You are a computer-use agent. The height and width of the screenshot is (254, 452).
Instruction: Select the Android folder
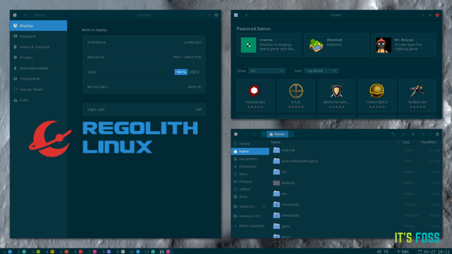click(x=356, y=150)
